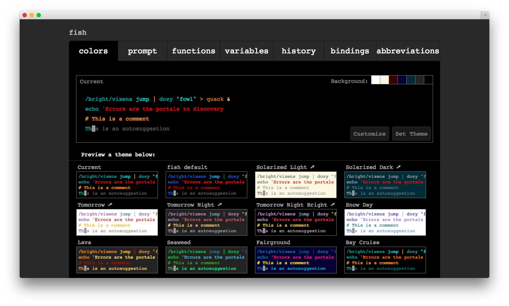Preview the Solarized Light theme box

[x=296, y=185]
